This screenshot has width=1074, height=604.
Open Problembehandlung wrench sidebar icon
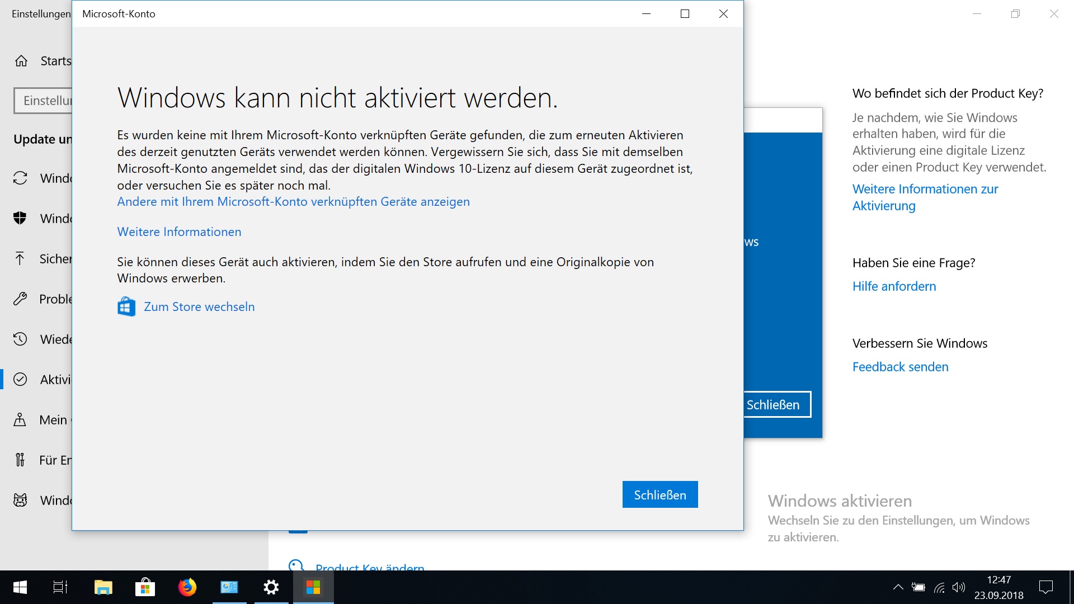coord(20,299)
